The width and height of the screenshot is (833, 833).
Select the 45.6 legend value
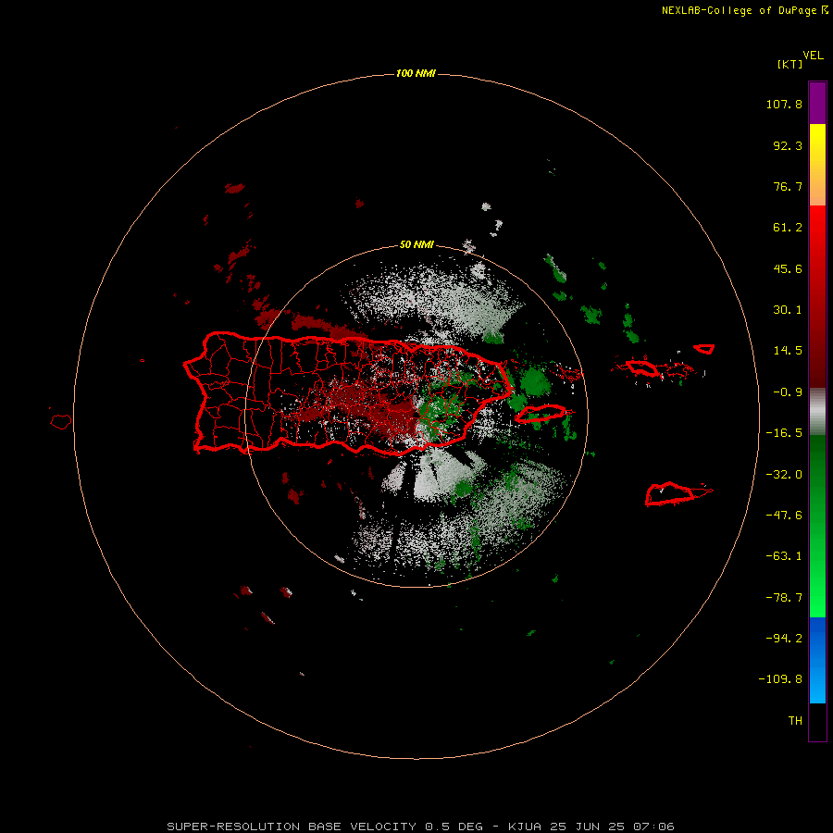point(788,268)
